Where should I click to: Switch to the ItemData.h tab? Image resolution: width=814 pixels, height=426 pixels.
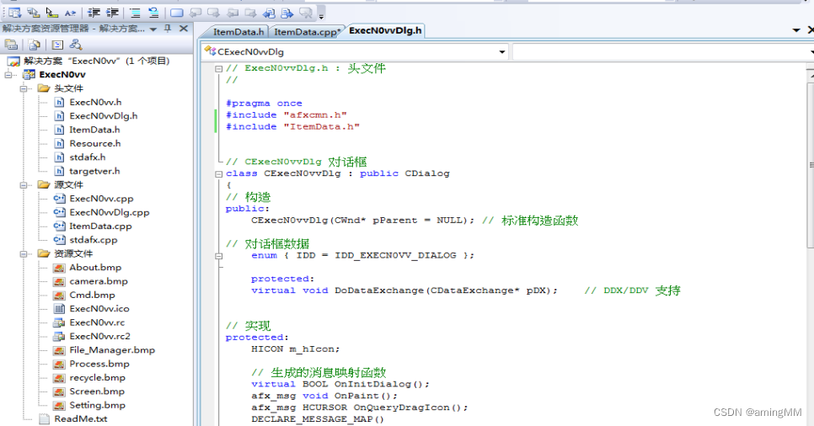238,32
